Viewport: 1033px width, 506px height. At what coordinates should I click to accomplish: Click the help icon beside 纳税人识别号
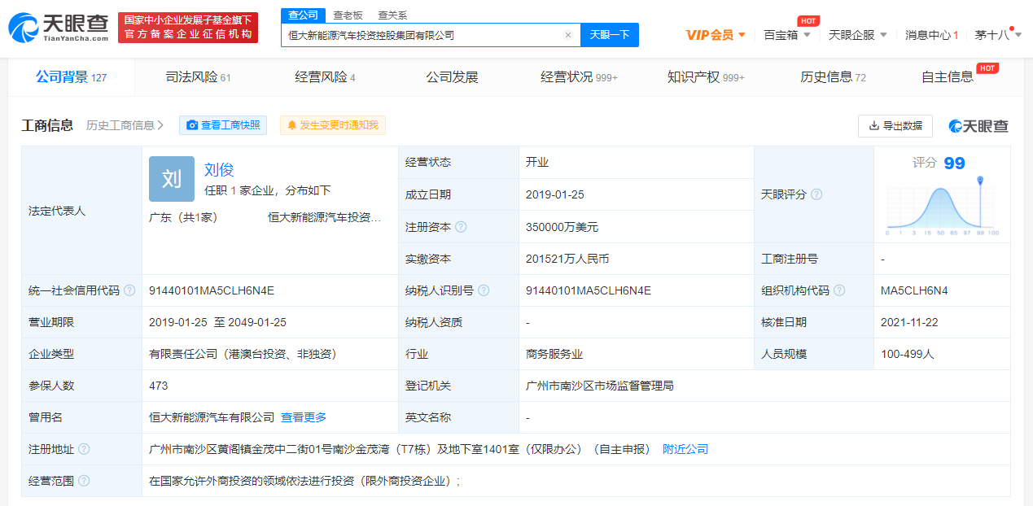point(484,290)
